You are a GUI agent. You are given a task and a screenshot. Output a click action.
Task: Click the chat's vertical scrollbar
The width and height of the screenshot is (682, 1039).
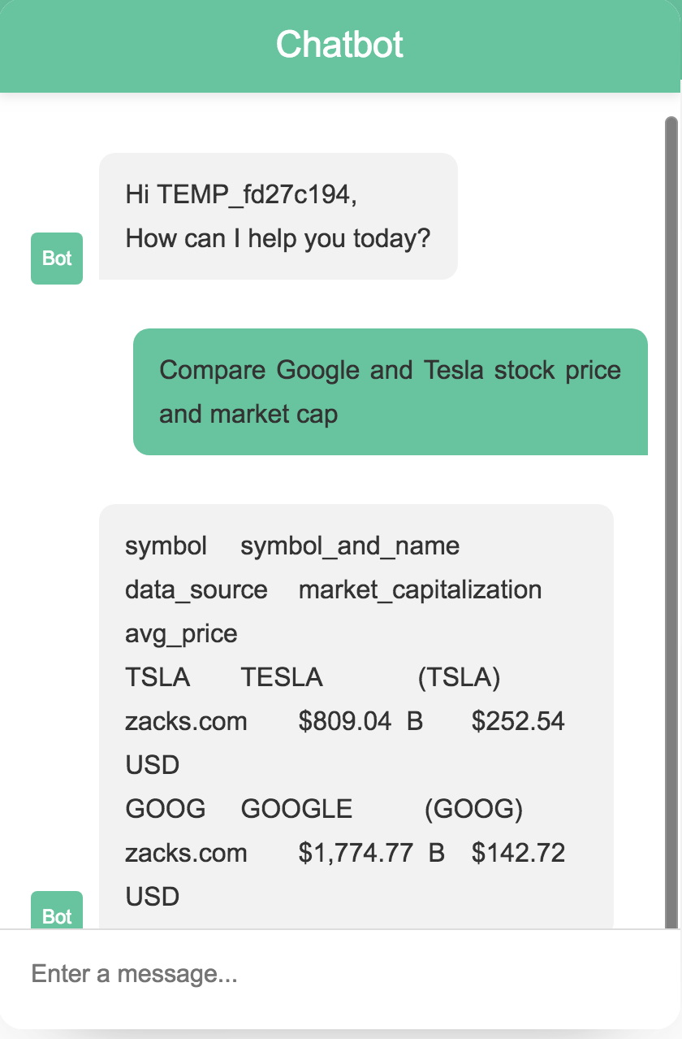[x=671, y=520]
